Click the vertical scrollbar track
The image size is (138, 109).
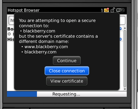[125, 59]
